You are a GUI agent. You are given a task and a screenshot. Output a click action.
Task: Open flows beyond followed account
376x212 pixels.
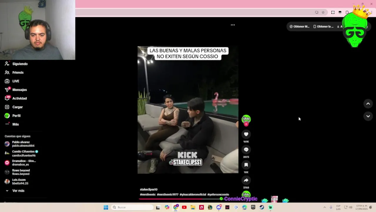pos(17,172)
